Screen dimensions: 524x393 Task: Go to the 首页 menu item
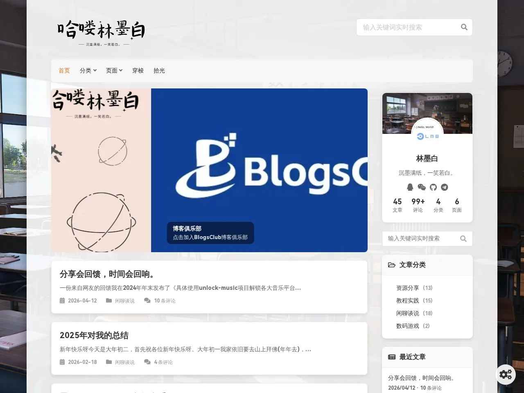click(x=64, y=70)
